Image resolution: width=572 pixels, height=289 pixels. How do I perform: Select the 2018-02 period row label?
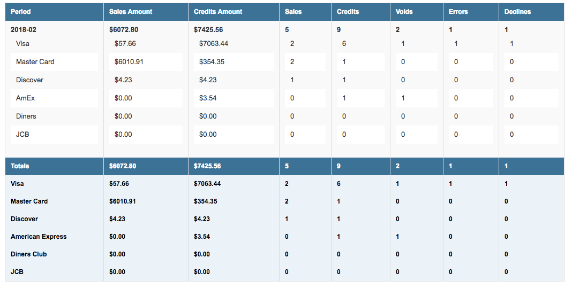point(24,30)
